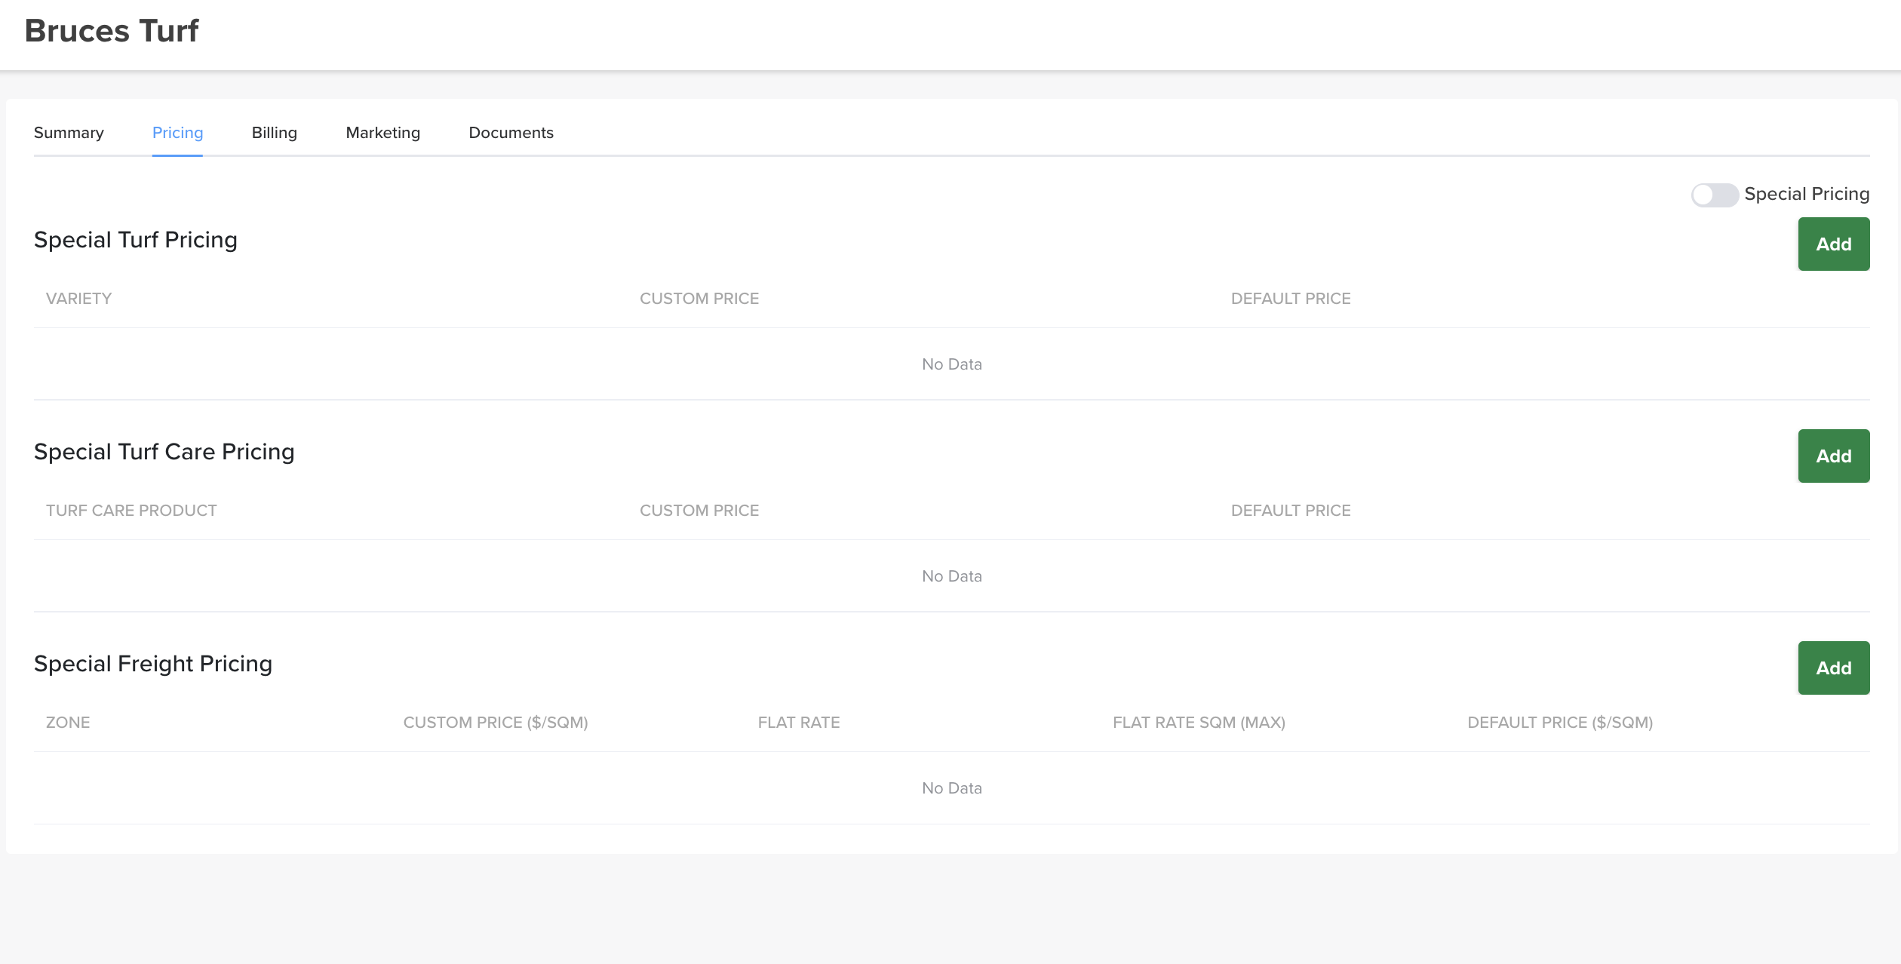The width and height of the screenshot is (1901, 964).
Task: Click the TURF CARE PRODUCT column header
Action: (131, 511)
